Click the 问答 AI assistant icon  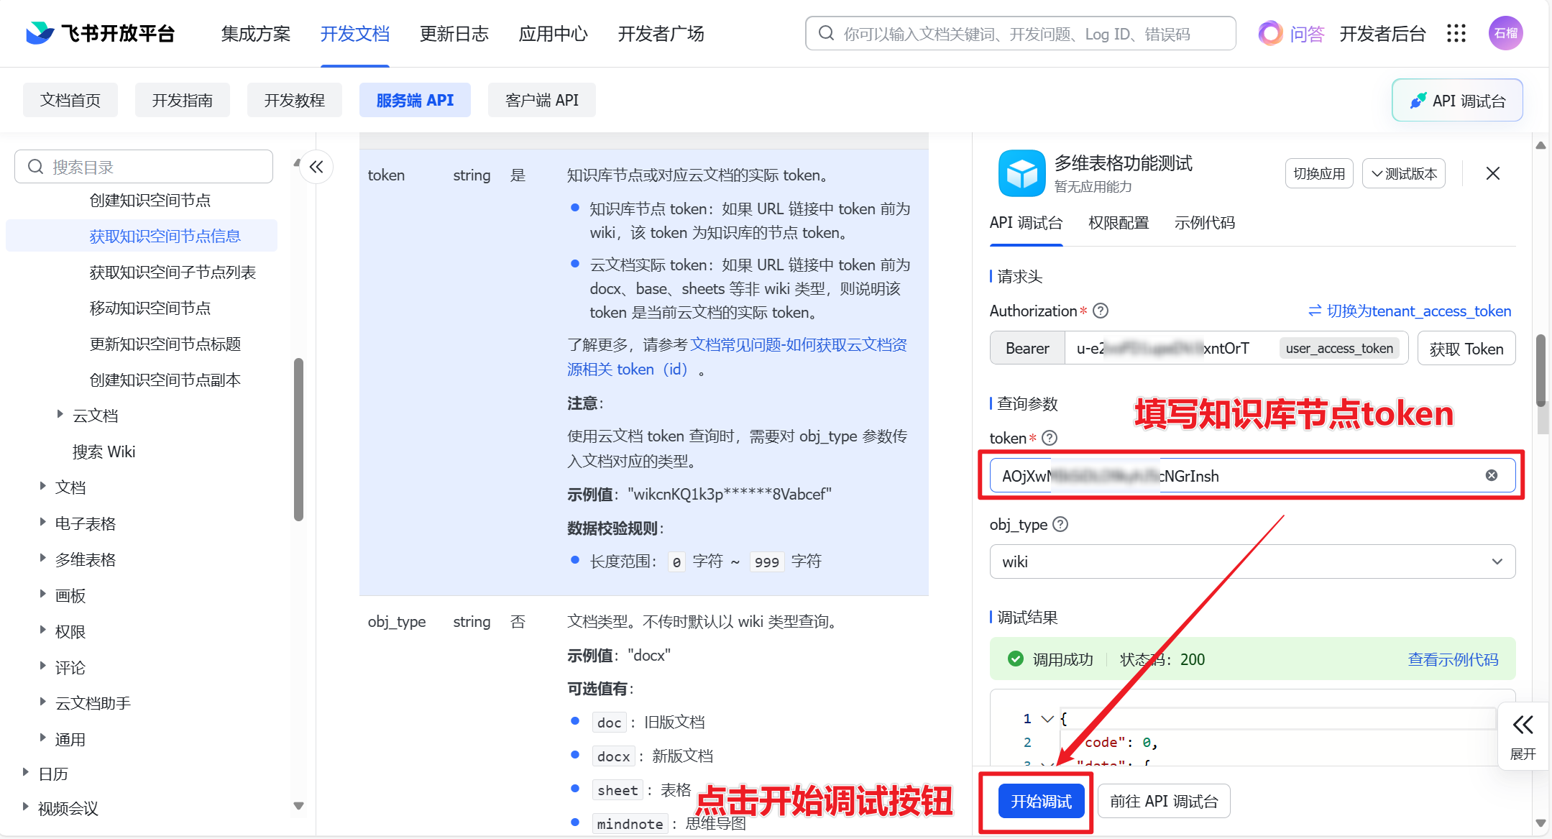click(1270, 33)
